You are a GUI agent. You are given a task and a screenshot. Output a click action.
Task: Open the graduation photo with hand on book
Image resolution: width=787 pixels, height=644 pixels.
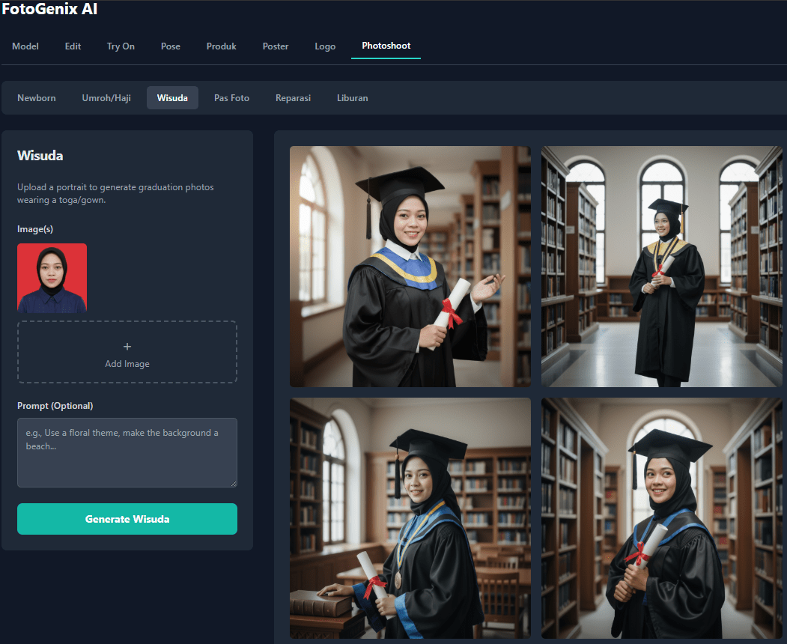(410, 518)
